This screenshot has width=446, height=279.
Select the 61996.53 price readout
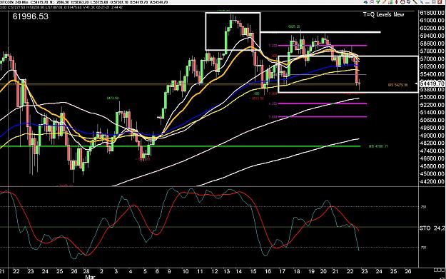coord(31,16)
